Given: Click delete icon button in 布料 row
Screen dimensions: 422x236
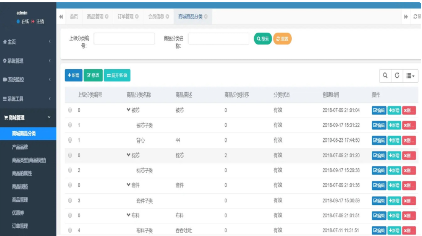Looking at the screenshot, I should coord(409,216).
